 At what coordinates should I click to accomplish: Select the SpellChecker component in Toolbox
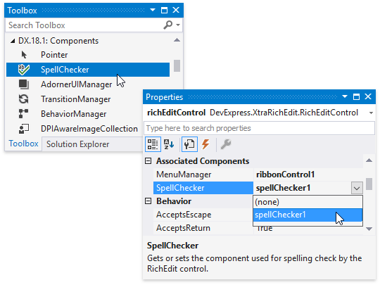coord(88,70)
